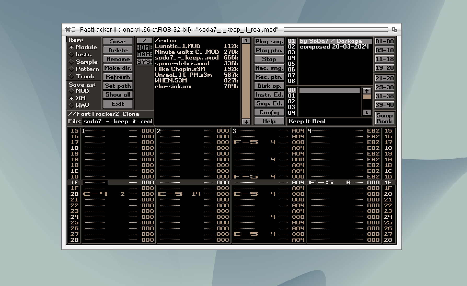Select the file elw-sick.xm
Viewport: 467px width, 286px height.
click(x=197, y=86)
